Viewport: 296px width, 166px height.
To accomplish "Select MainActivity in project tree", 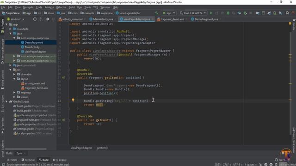I will [x=32, y=47].
